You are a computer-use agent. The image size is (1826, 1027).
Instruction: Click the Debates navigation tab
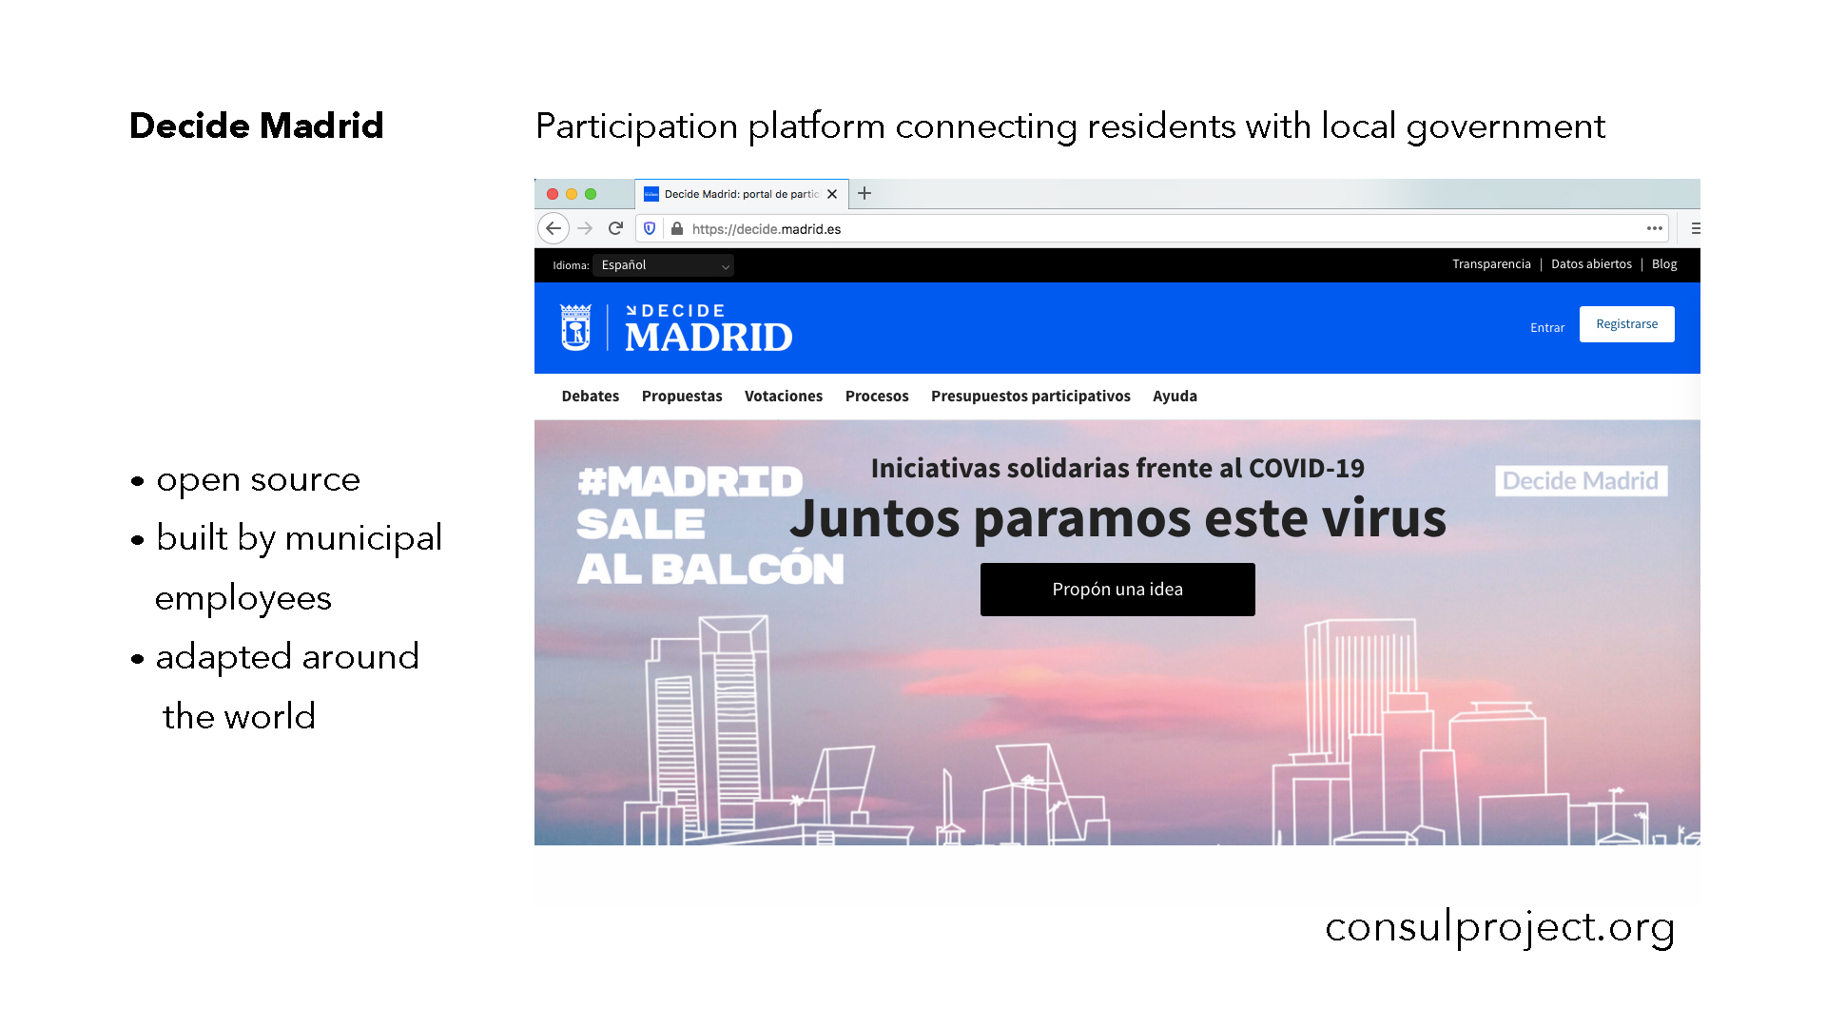(x=592, y=397)
